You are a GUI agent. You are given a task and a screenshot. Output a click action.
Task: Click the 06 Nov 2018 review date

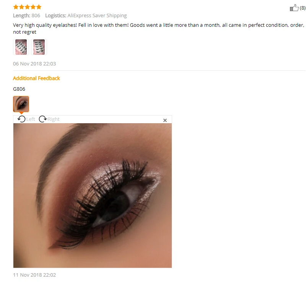coord(34,64)
